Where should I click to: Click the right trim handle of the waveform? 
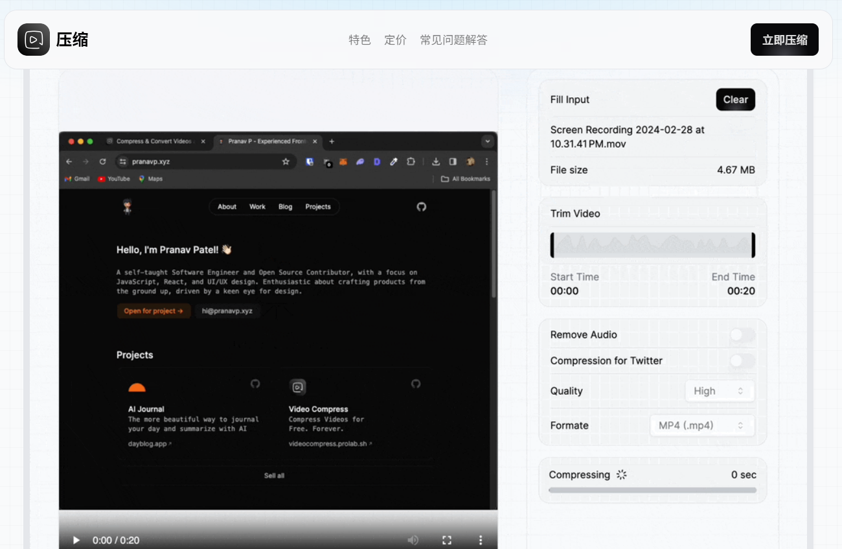coord(753,245)
